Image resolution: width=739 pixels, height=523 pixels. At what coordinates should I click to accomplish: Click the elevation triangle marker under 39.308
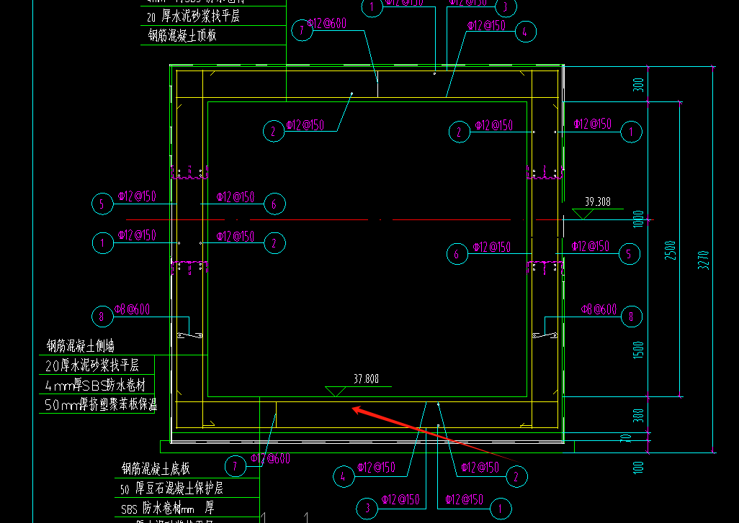click(583, 214)
